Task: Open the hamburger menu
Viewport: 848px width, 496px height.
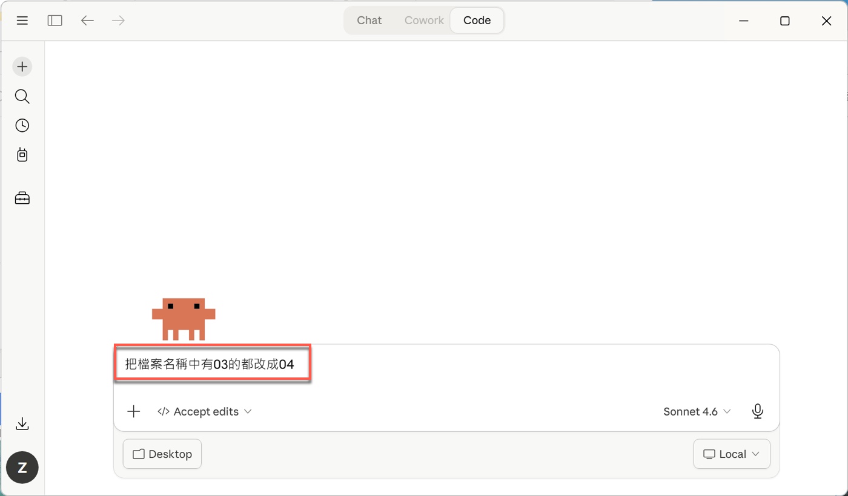Action: tap(22, 21)
